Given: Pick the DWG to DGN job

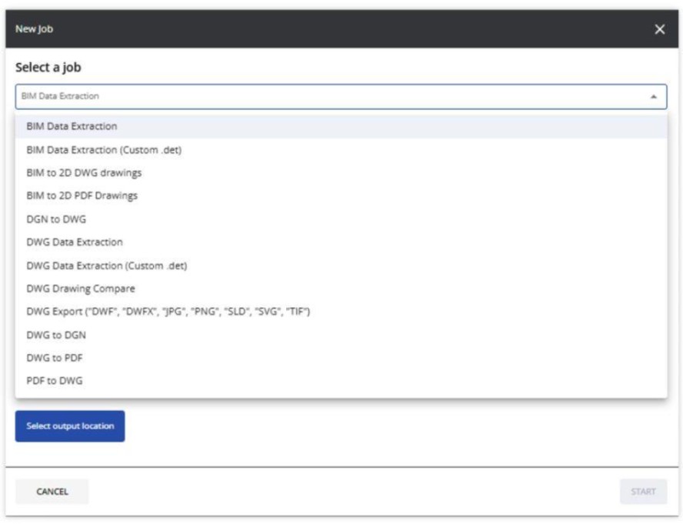Looking at the screenshot, I should [56, 335].
